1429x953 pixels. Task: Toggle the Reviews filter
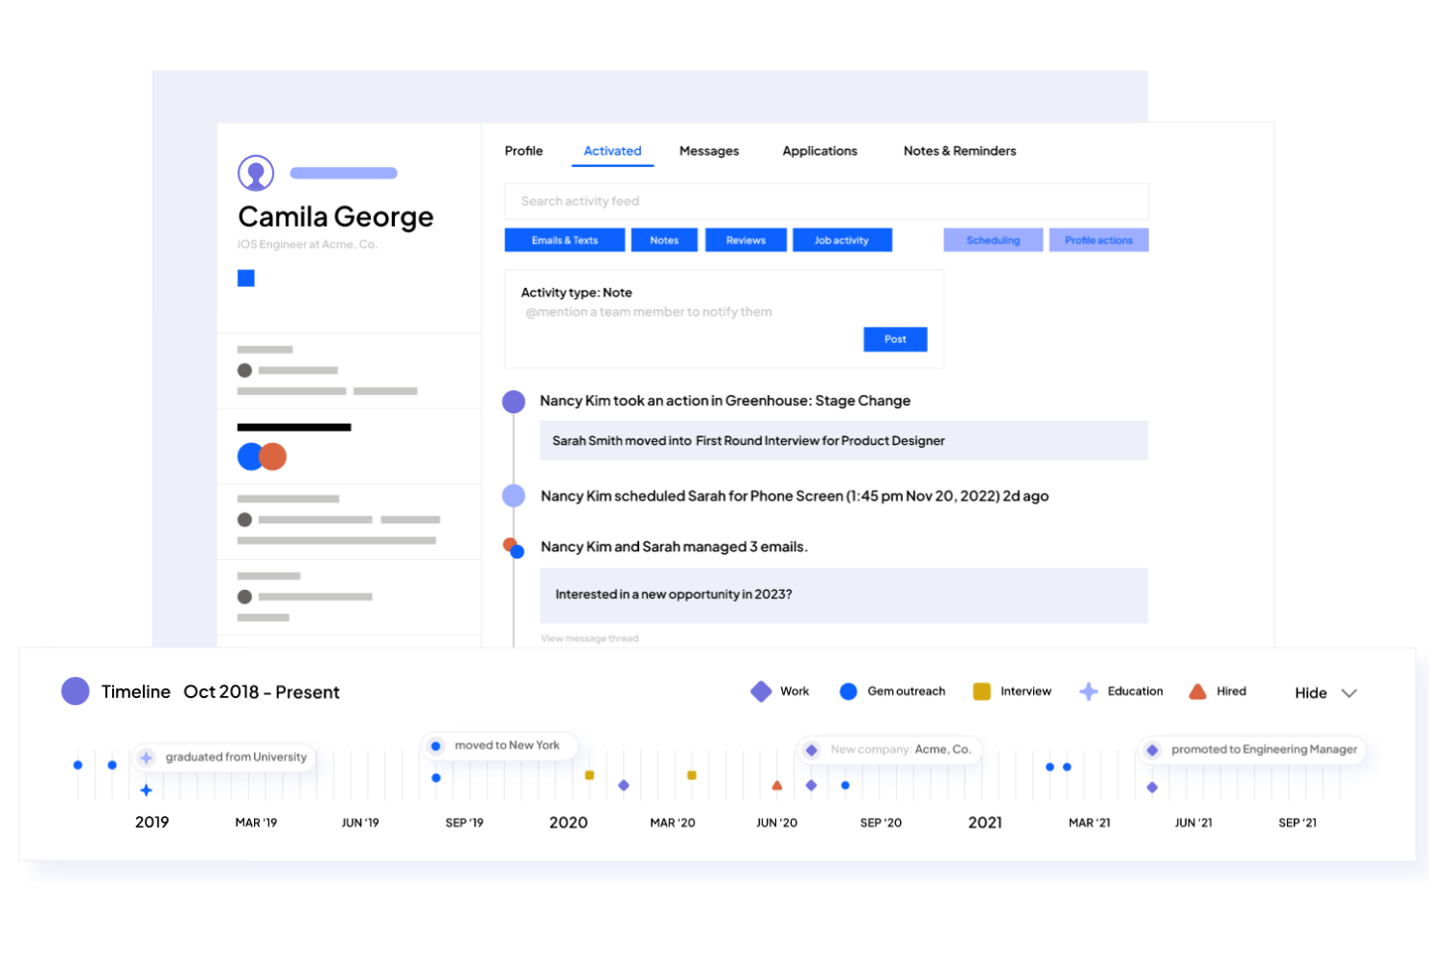coord(745,240)
